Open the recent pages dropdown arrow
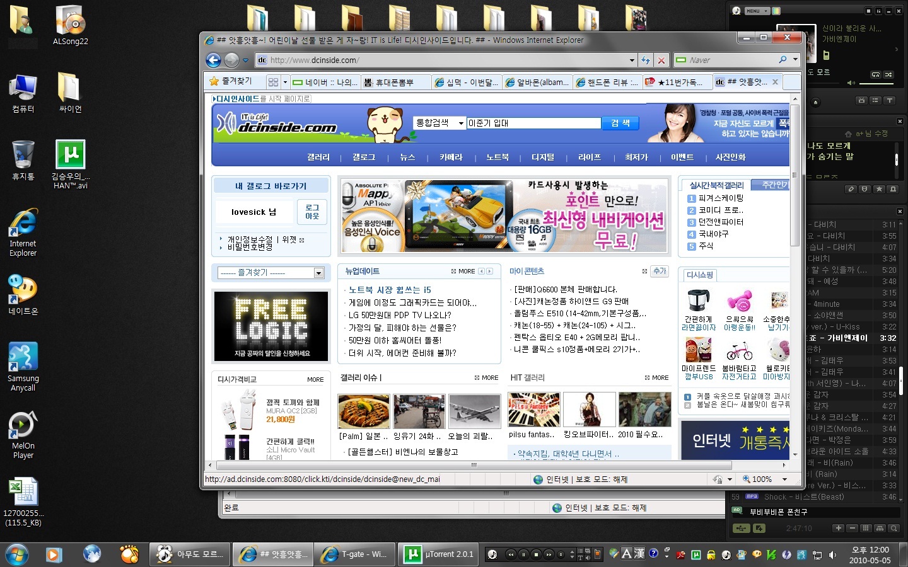This screenshot has width=908, height=567. (x=245, y=60)
